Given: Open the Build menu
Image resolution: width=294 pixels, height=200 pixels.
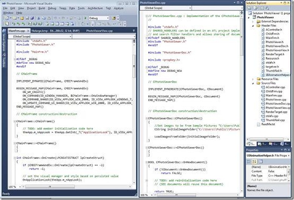Looking at the screenshot, I should [x=41, y=8].
